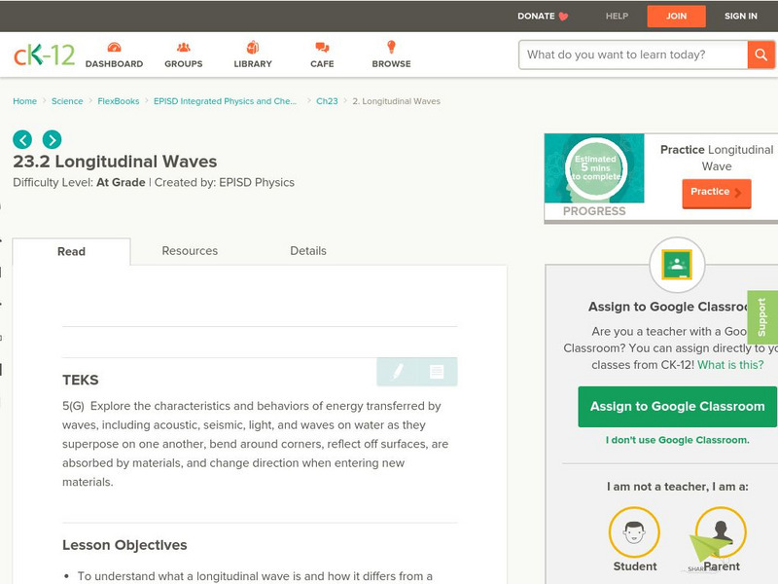Screen dimensions: 778x584
Task: Choose the Student role icon
Action: 634,533
